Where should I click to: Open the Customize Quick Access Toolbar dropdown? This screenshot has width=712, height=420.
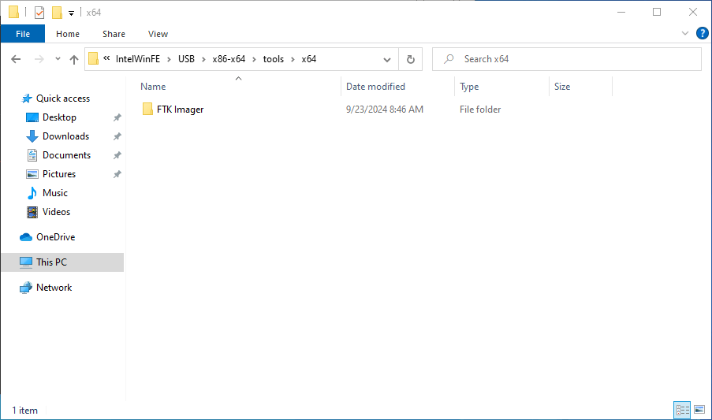point(71,13)
